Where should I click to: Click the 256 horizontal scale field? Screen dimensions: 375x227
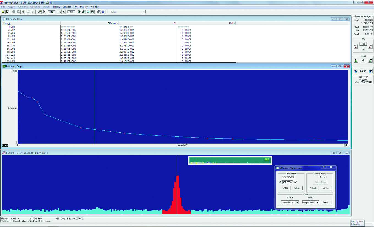point(71,12)
